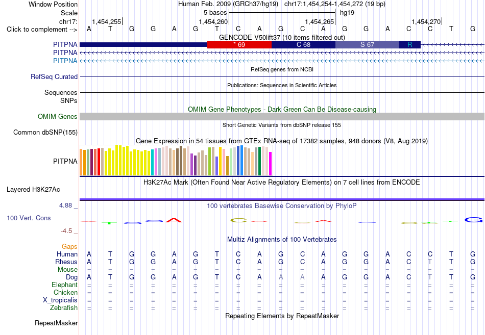Click the 1,454,260 ruler position marker
Viewport: 485px width, 335px height.
pyautogui.click(x=213, y=21)
